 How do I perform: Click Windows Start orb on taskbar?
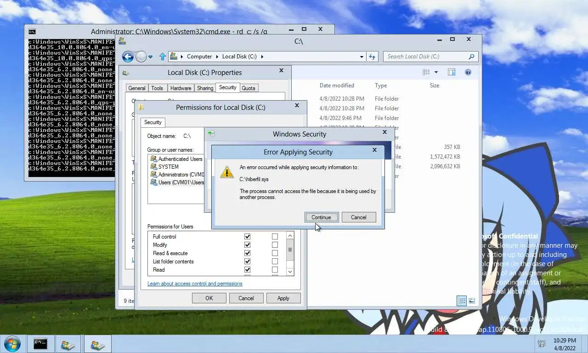12,344
